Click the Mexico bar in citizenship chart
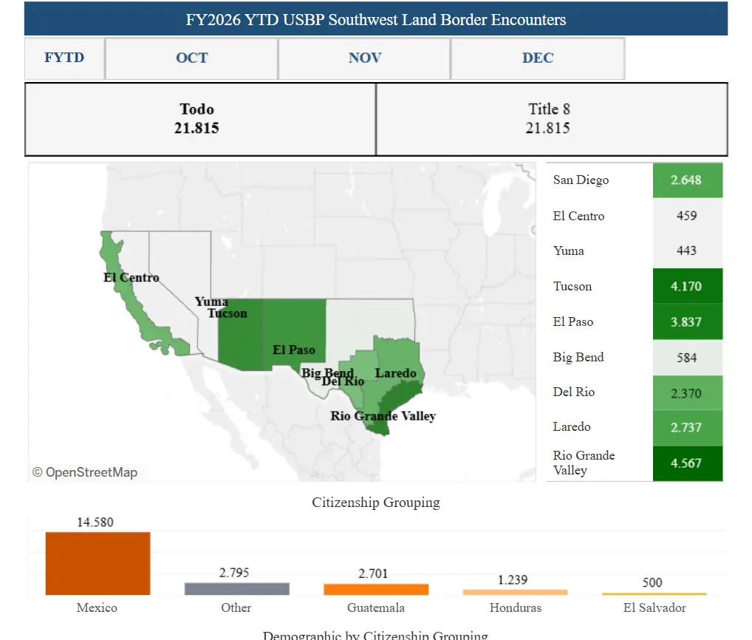The height and width of the screenshot is (640, 752). pyautogui.click(x=98, y=563)
